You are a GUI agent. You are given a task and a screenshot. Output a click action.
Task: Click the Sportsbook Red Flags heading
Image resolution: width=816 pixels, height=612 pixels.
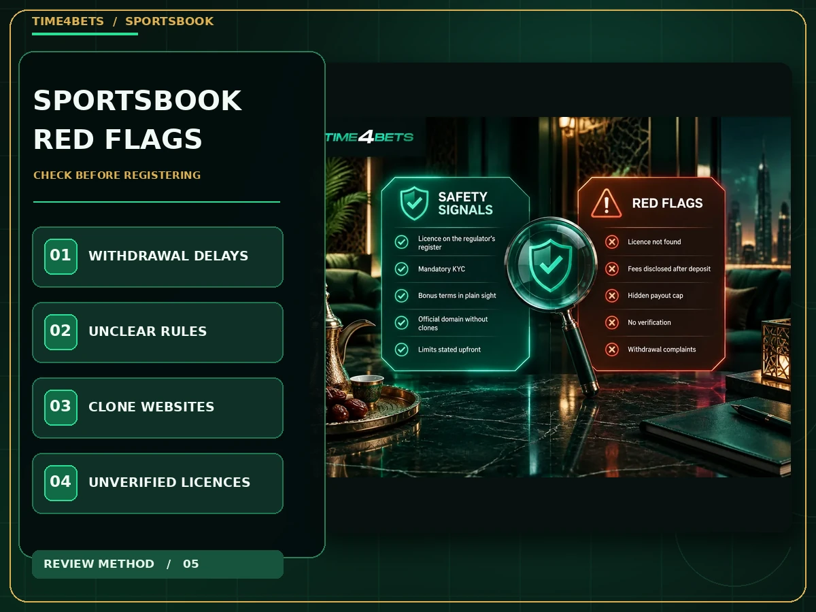138,120
